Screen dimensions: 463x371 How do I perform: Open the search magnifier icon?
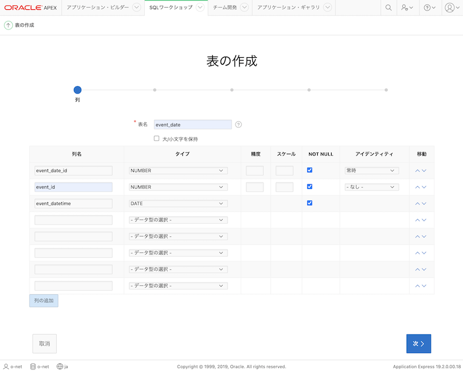(x=388, y=8)
